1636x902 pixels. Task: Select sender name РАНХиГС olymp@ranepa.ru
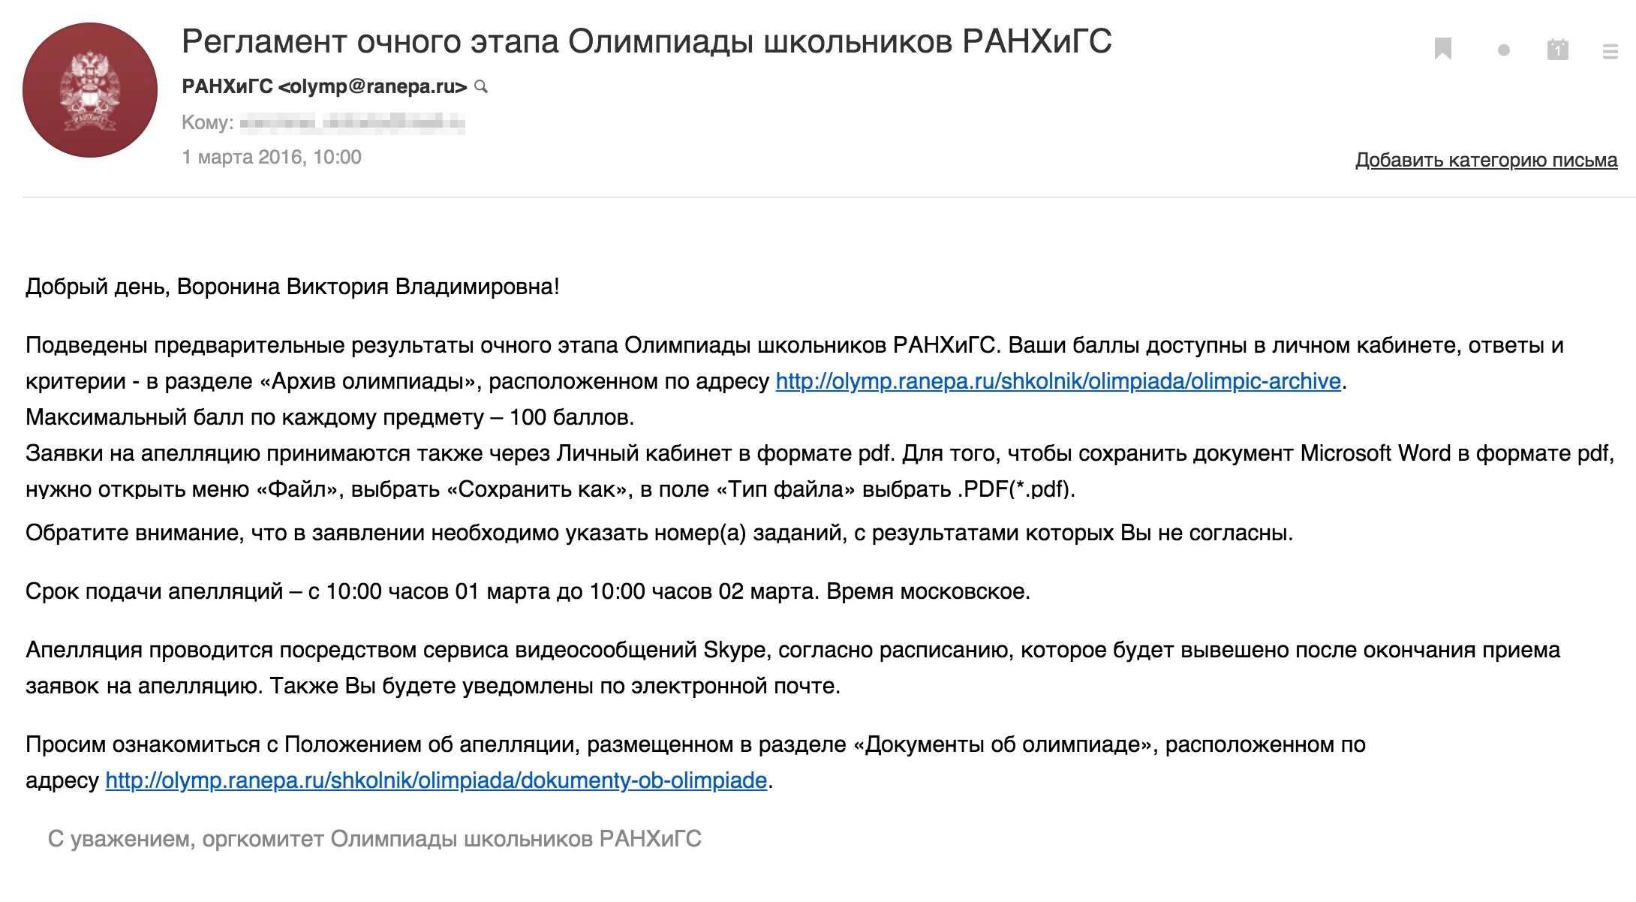point(324,87)
